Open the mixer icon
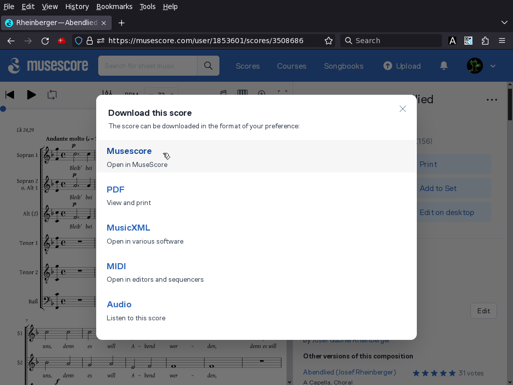513x385 pixels. pyautogui.click(x=107, y=93)
